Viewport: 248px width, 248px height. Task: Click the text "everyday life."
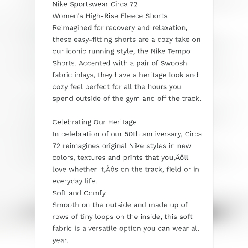click(x=75, y=181)
